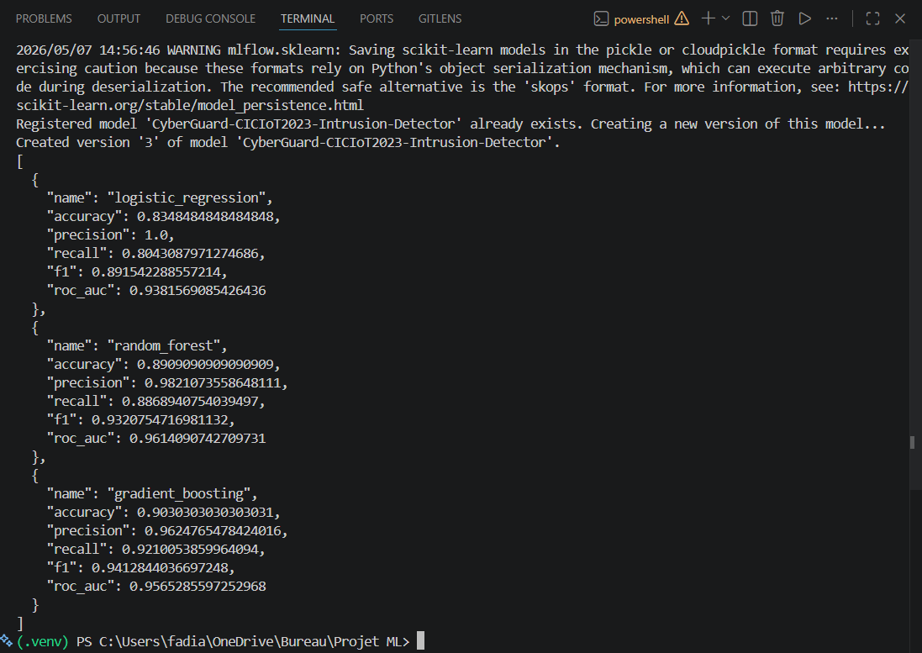Open the DEBUG CONSOLE tab
This screenshot has height=653, width=922.
(210, 18)
